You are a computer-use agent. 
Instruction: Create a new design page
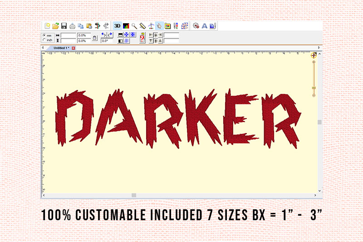[47, 26]
